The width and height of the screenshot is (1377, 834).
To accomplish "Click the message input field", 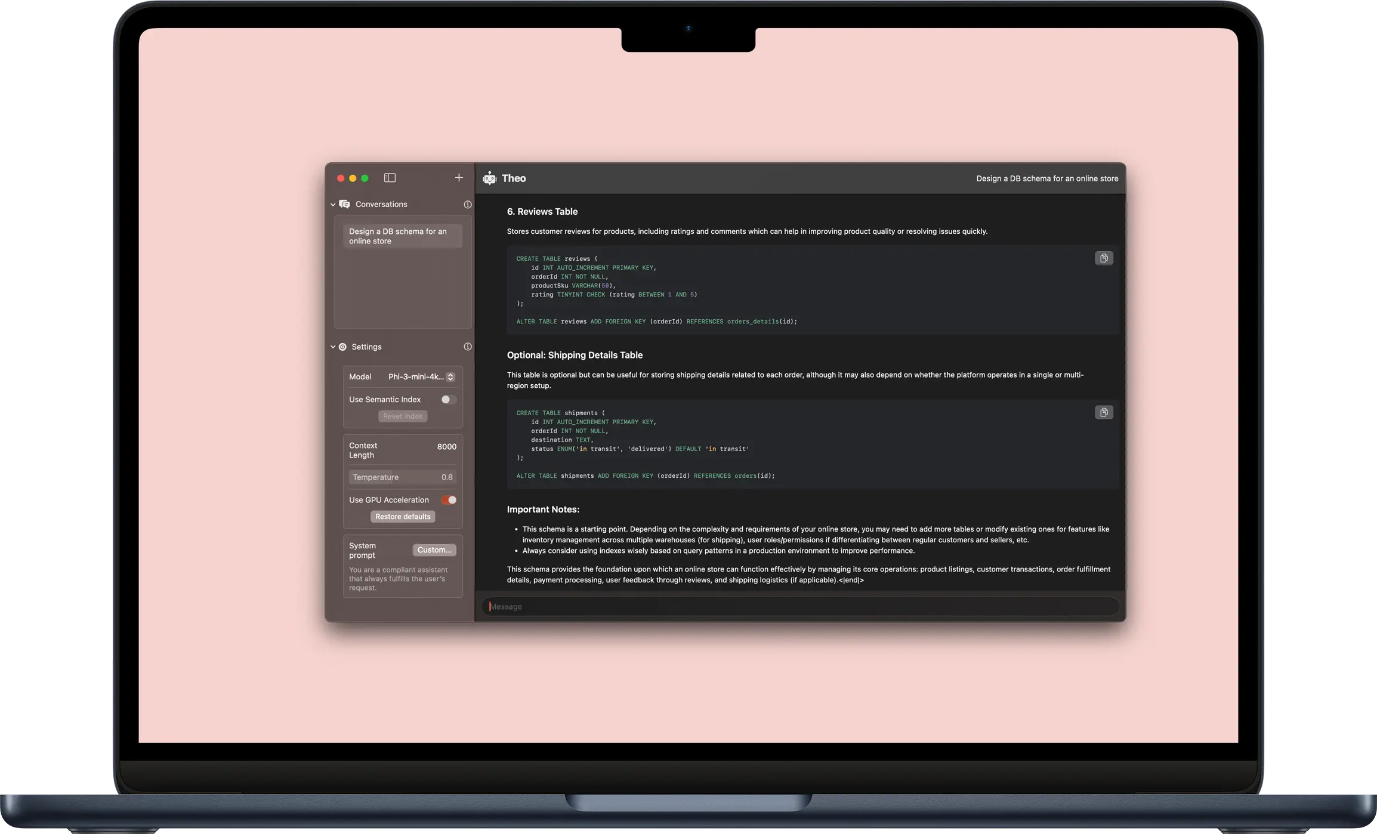I will click(799, 606).
